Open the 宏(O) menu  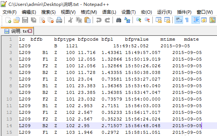146,12
